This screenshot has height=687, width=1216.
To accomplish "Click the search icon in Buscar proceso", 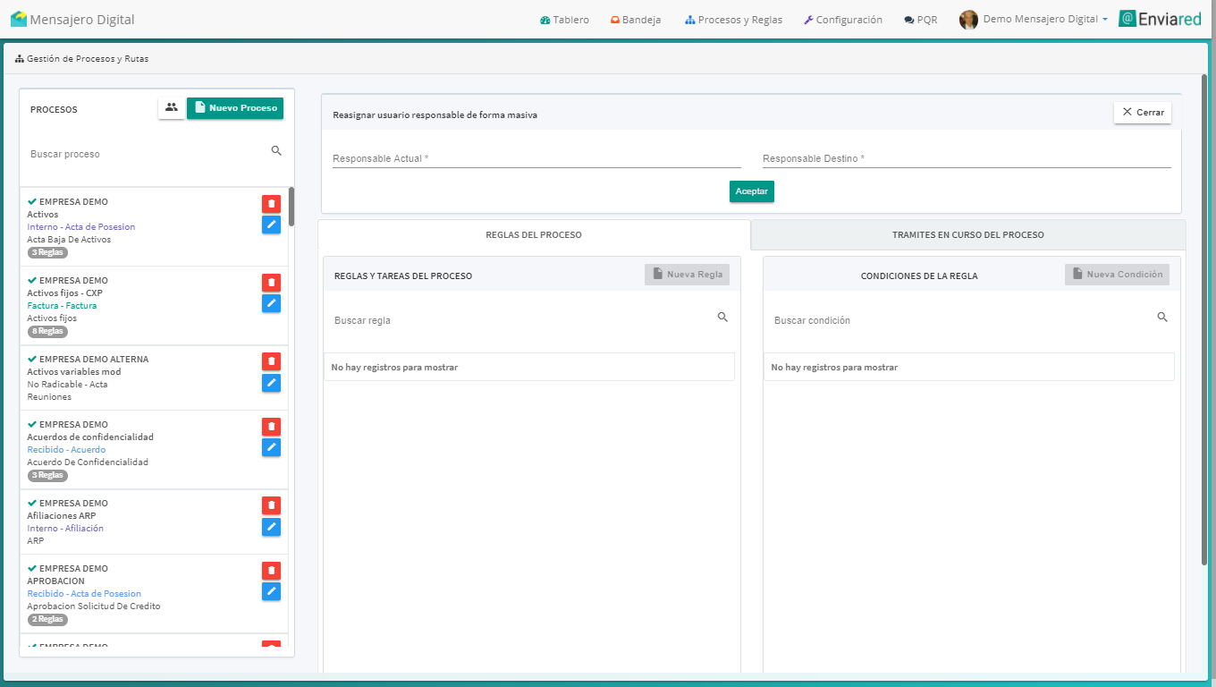I will coord(276,151).
